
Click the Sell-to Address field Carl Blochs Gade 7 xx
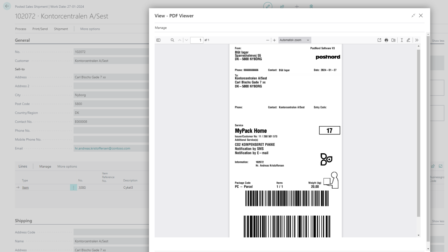point(111,77)
